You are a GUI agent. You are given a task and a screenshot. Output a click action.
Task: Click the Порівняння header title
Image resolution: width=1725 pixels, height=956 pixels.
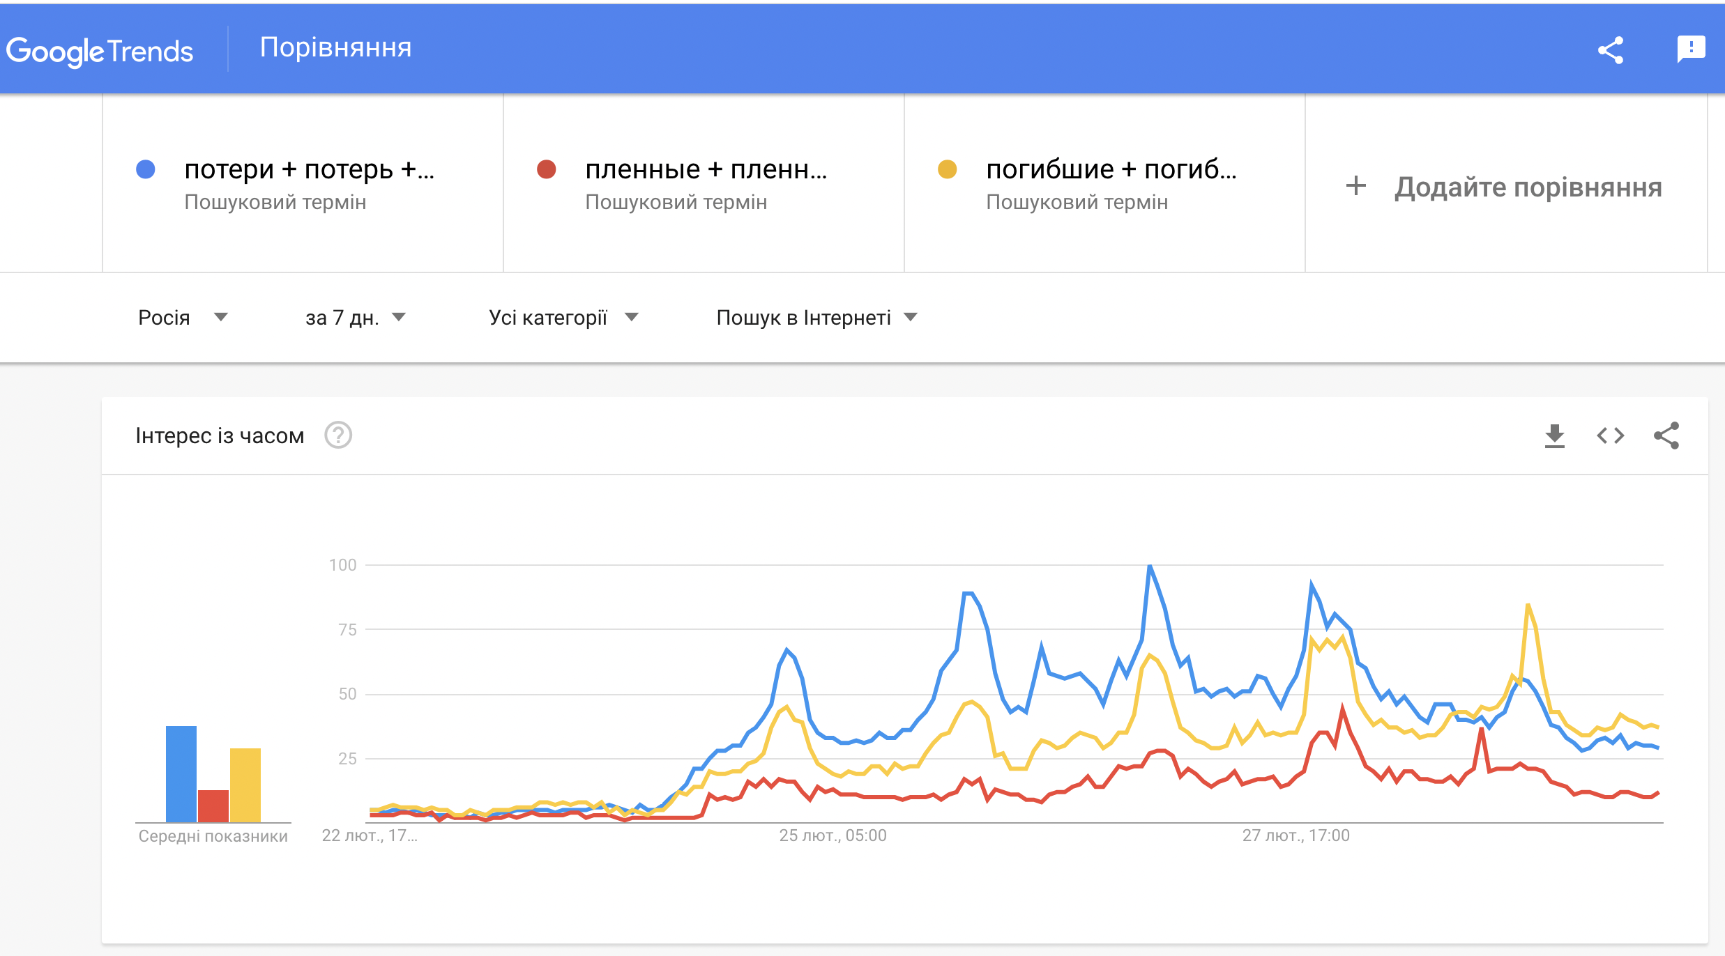point(335,47)
